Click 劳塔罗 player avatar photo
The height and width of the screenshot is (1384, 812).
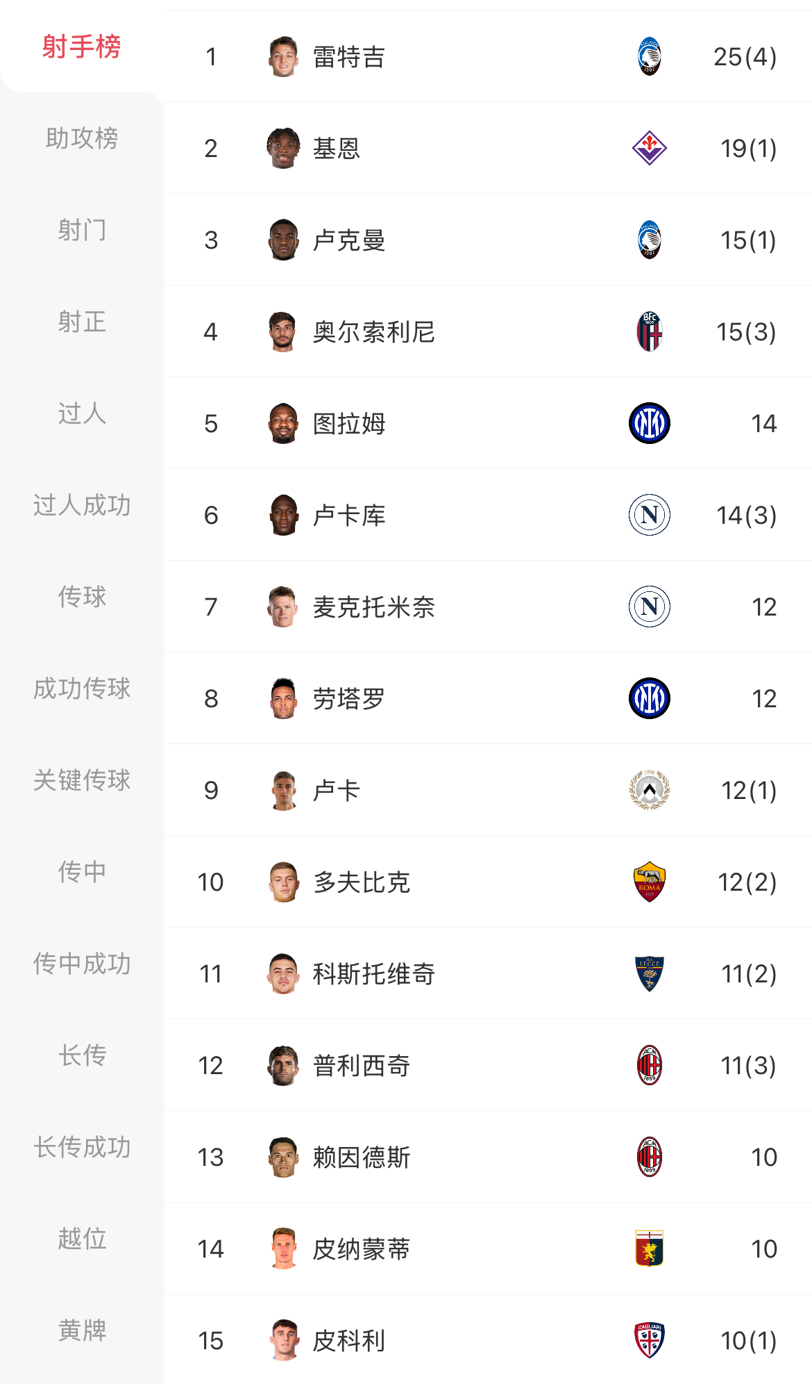point(283,698)
